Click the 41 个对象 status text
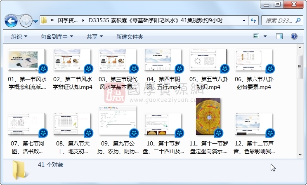This screenshot has width=307, height=185. coord(51,165)
